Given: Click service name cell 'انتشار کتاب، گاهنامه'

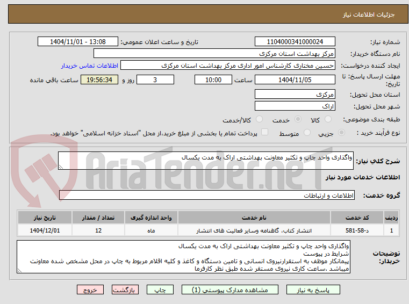Looking at the screenshot, I should [x=254, y=230].
